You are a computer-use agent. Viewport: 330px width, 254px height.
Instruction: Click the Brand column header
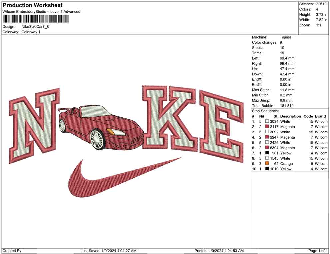point(320,116)
